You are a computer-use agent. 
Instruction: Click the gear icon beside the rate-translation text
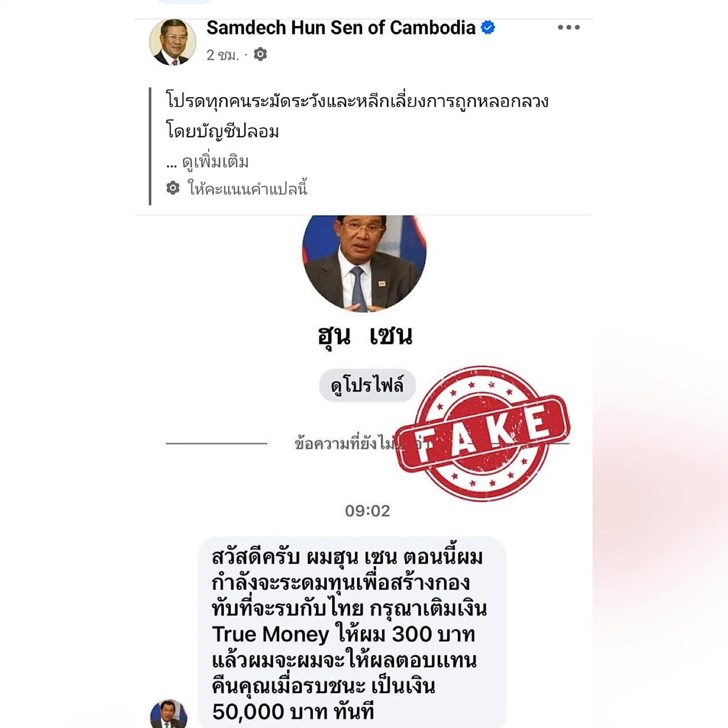[x=173, y=188]
